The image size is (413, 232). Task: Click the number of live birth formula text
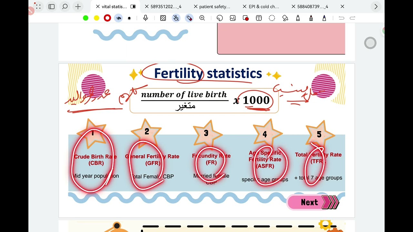tap(184, 94)
